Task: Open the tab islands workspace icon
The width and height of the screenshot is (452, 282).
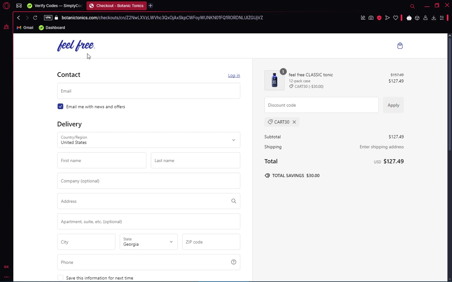Action: tap(19, 6)
